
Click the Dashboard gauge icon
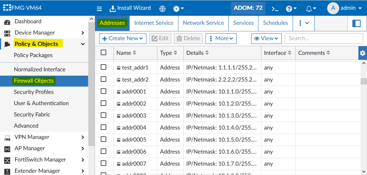coord(7,22)
